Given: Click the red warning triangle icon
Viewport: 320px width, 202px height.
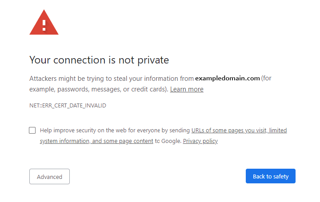Looking at the screenshot, I should click(44, 22).
